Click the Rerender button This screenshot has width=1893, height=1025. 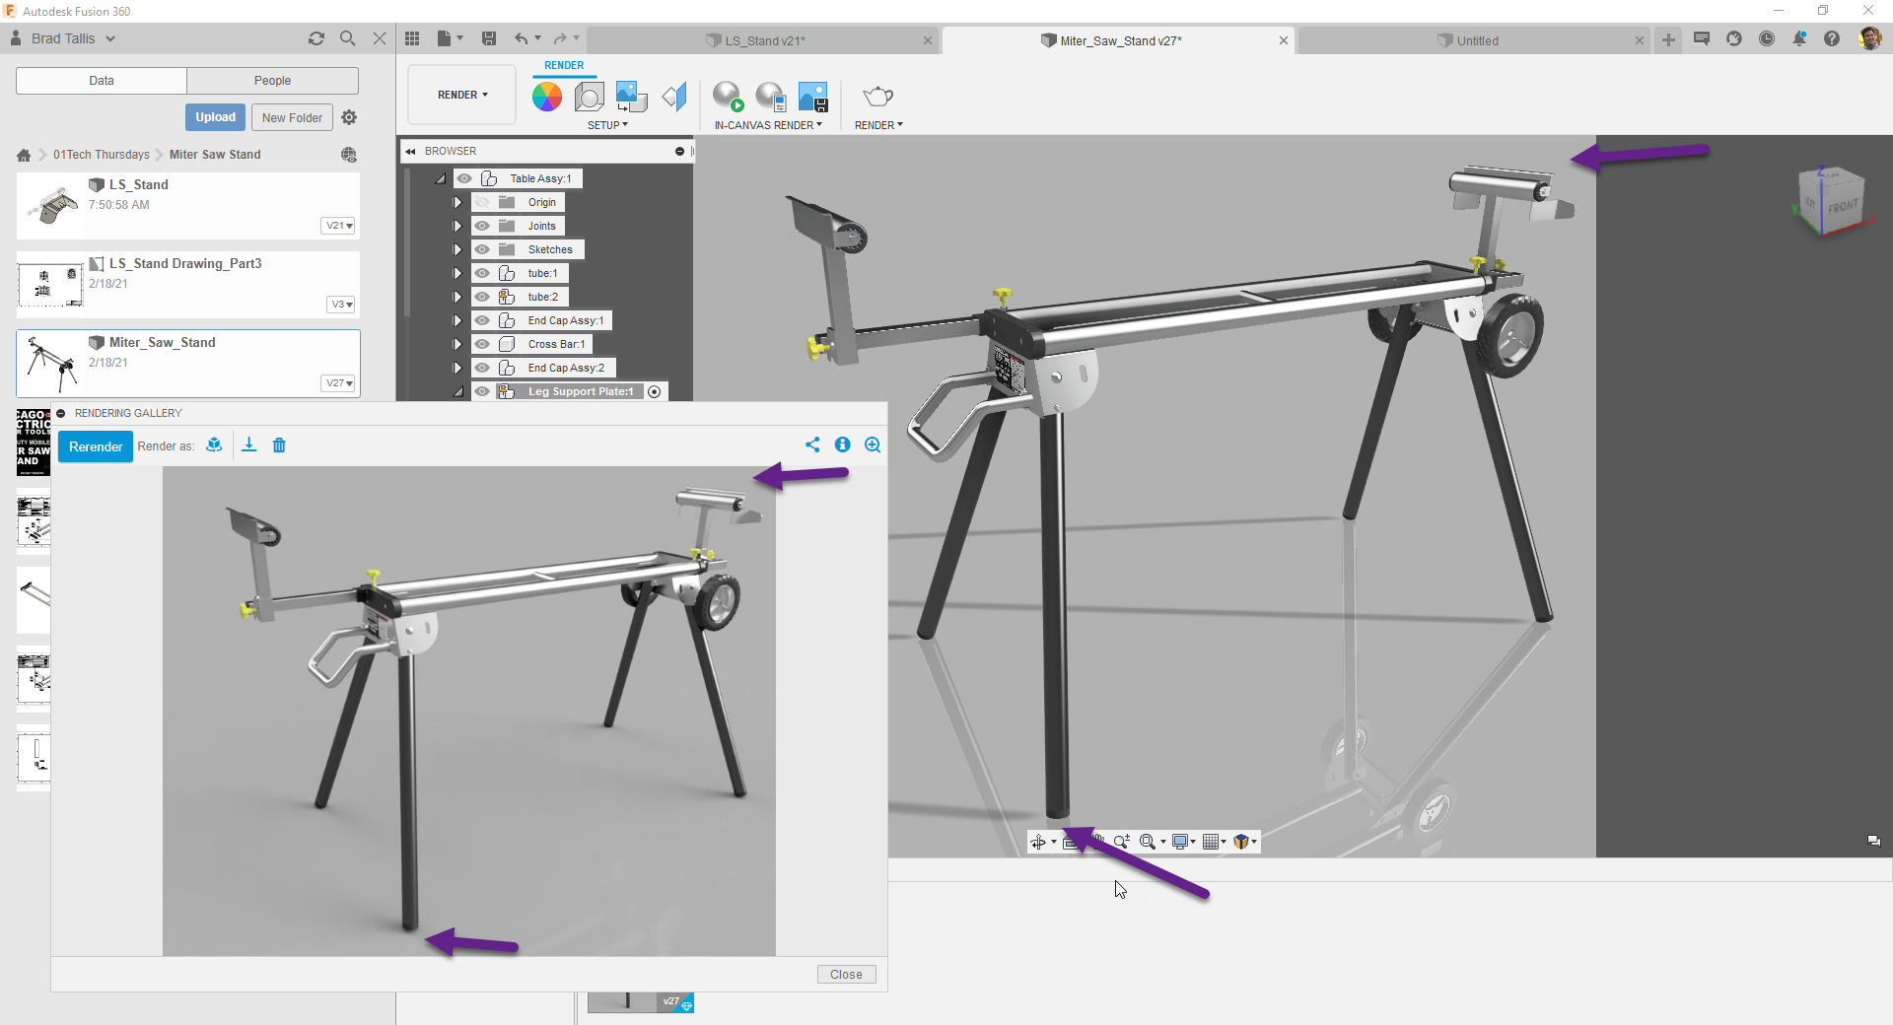pyautogui.click(x=95, y=446)
